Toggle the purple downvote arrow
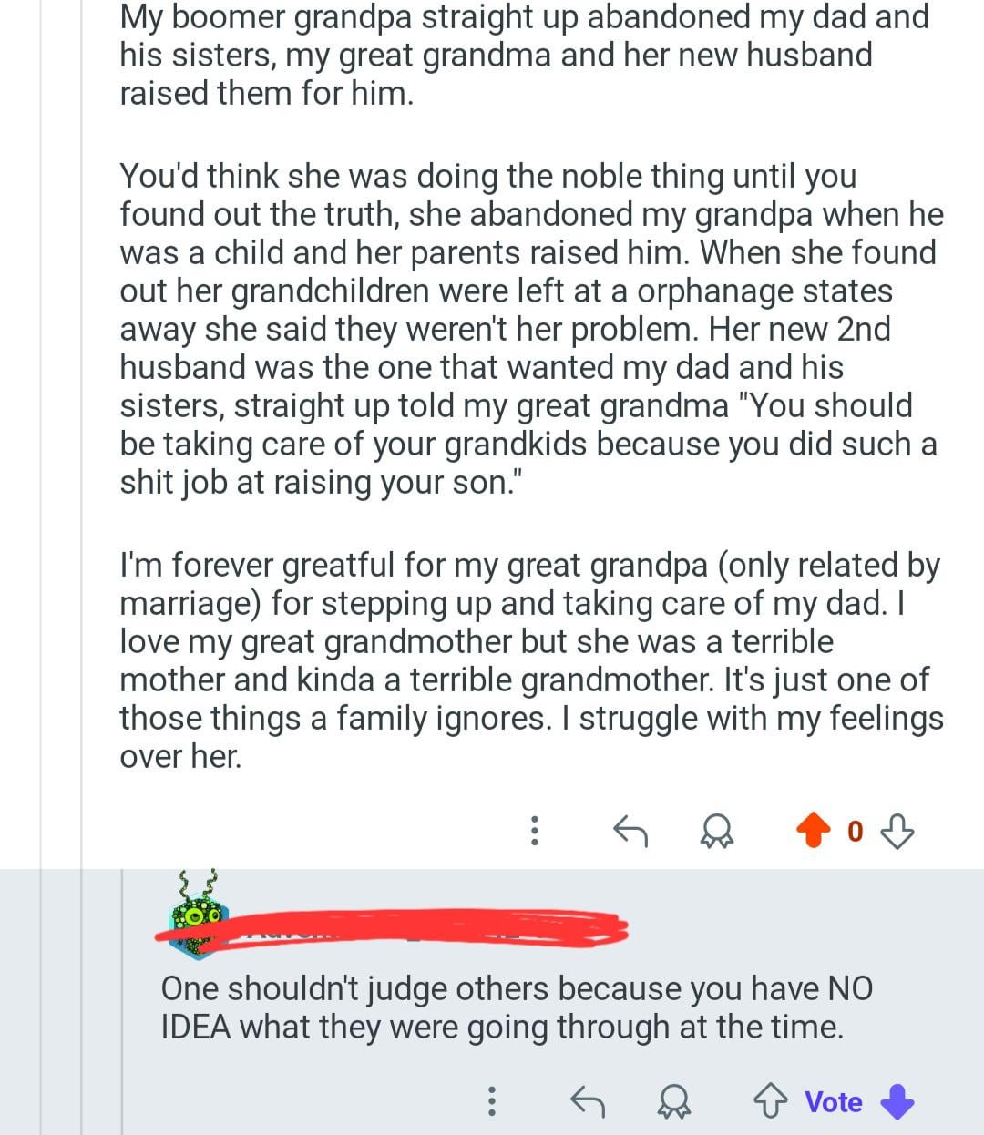The height and width of the screenshot is (1135, 984). click(x=897, y=1102)
